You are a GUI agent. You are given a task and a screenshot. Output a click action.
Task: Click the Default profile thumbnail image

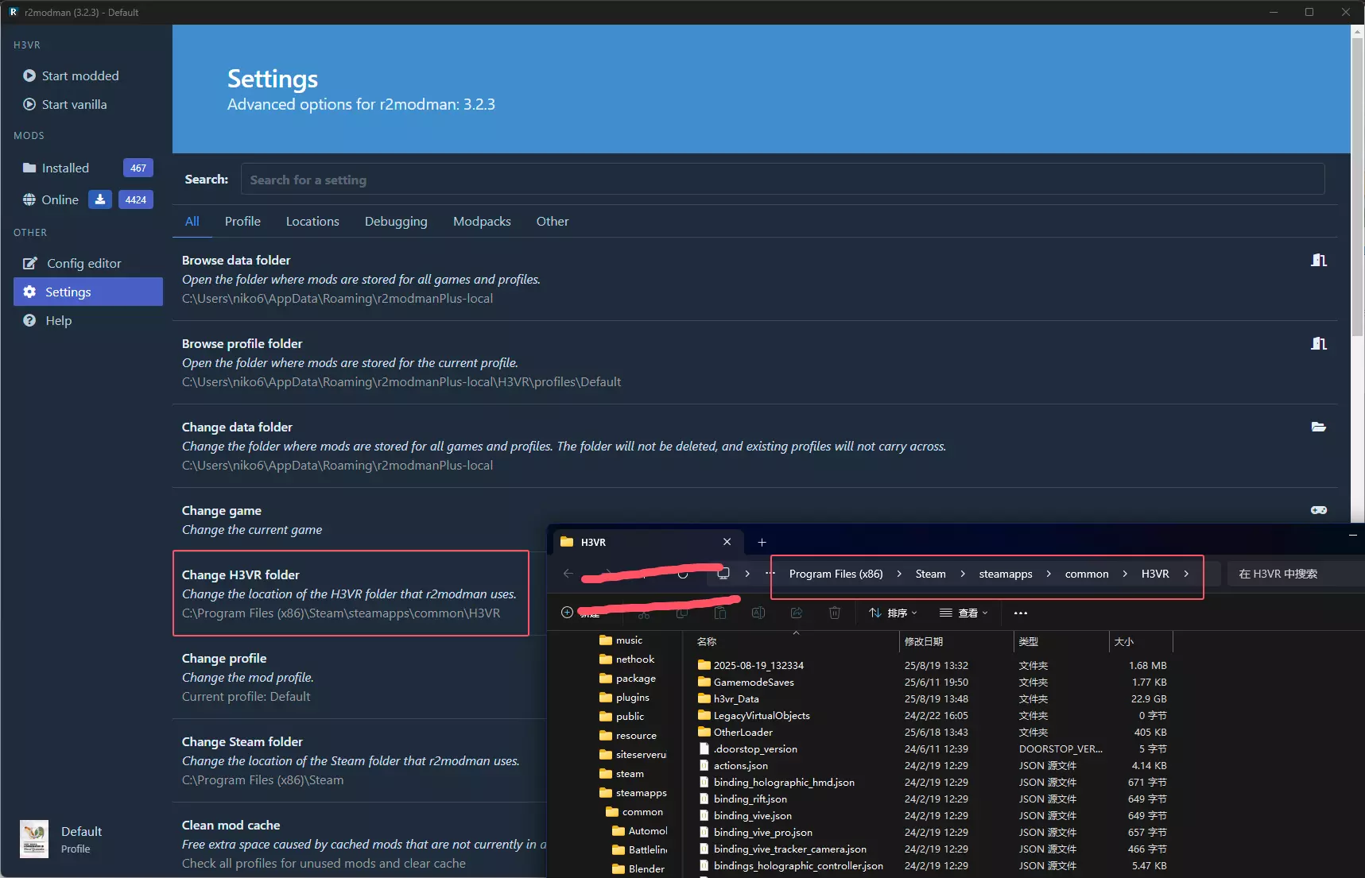pos(34,839)
